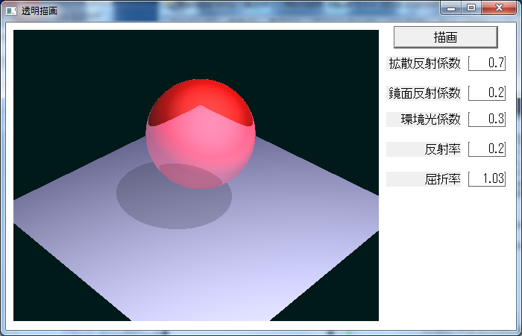Close the 透明描画 window
This screenshot has height=336, width=522.
click(x=499, y=8)
